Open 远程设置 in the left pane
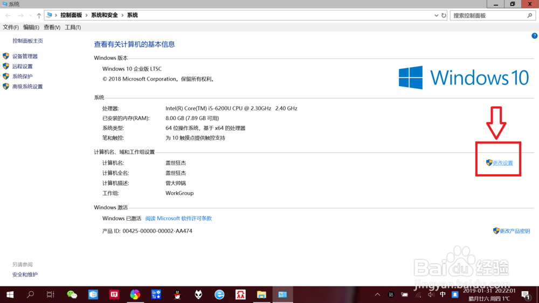Image resolution: width=539 pixels, height=303 pixels. click(x=22, y=66)
